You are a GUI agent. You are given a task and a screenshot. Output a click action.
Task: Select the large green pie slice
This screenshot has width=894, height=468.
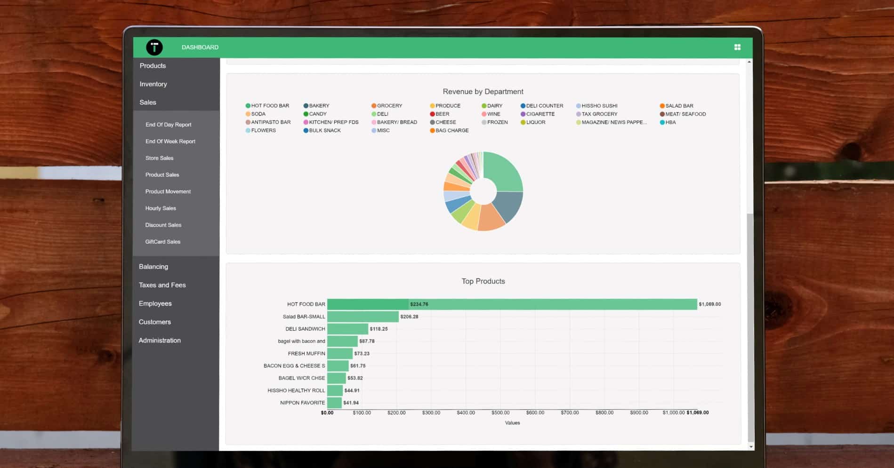point(502,171)
